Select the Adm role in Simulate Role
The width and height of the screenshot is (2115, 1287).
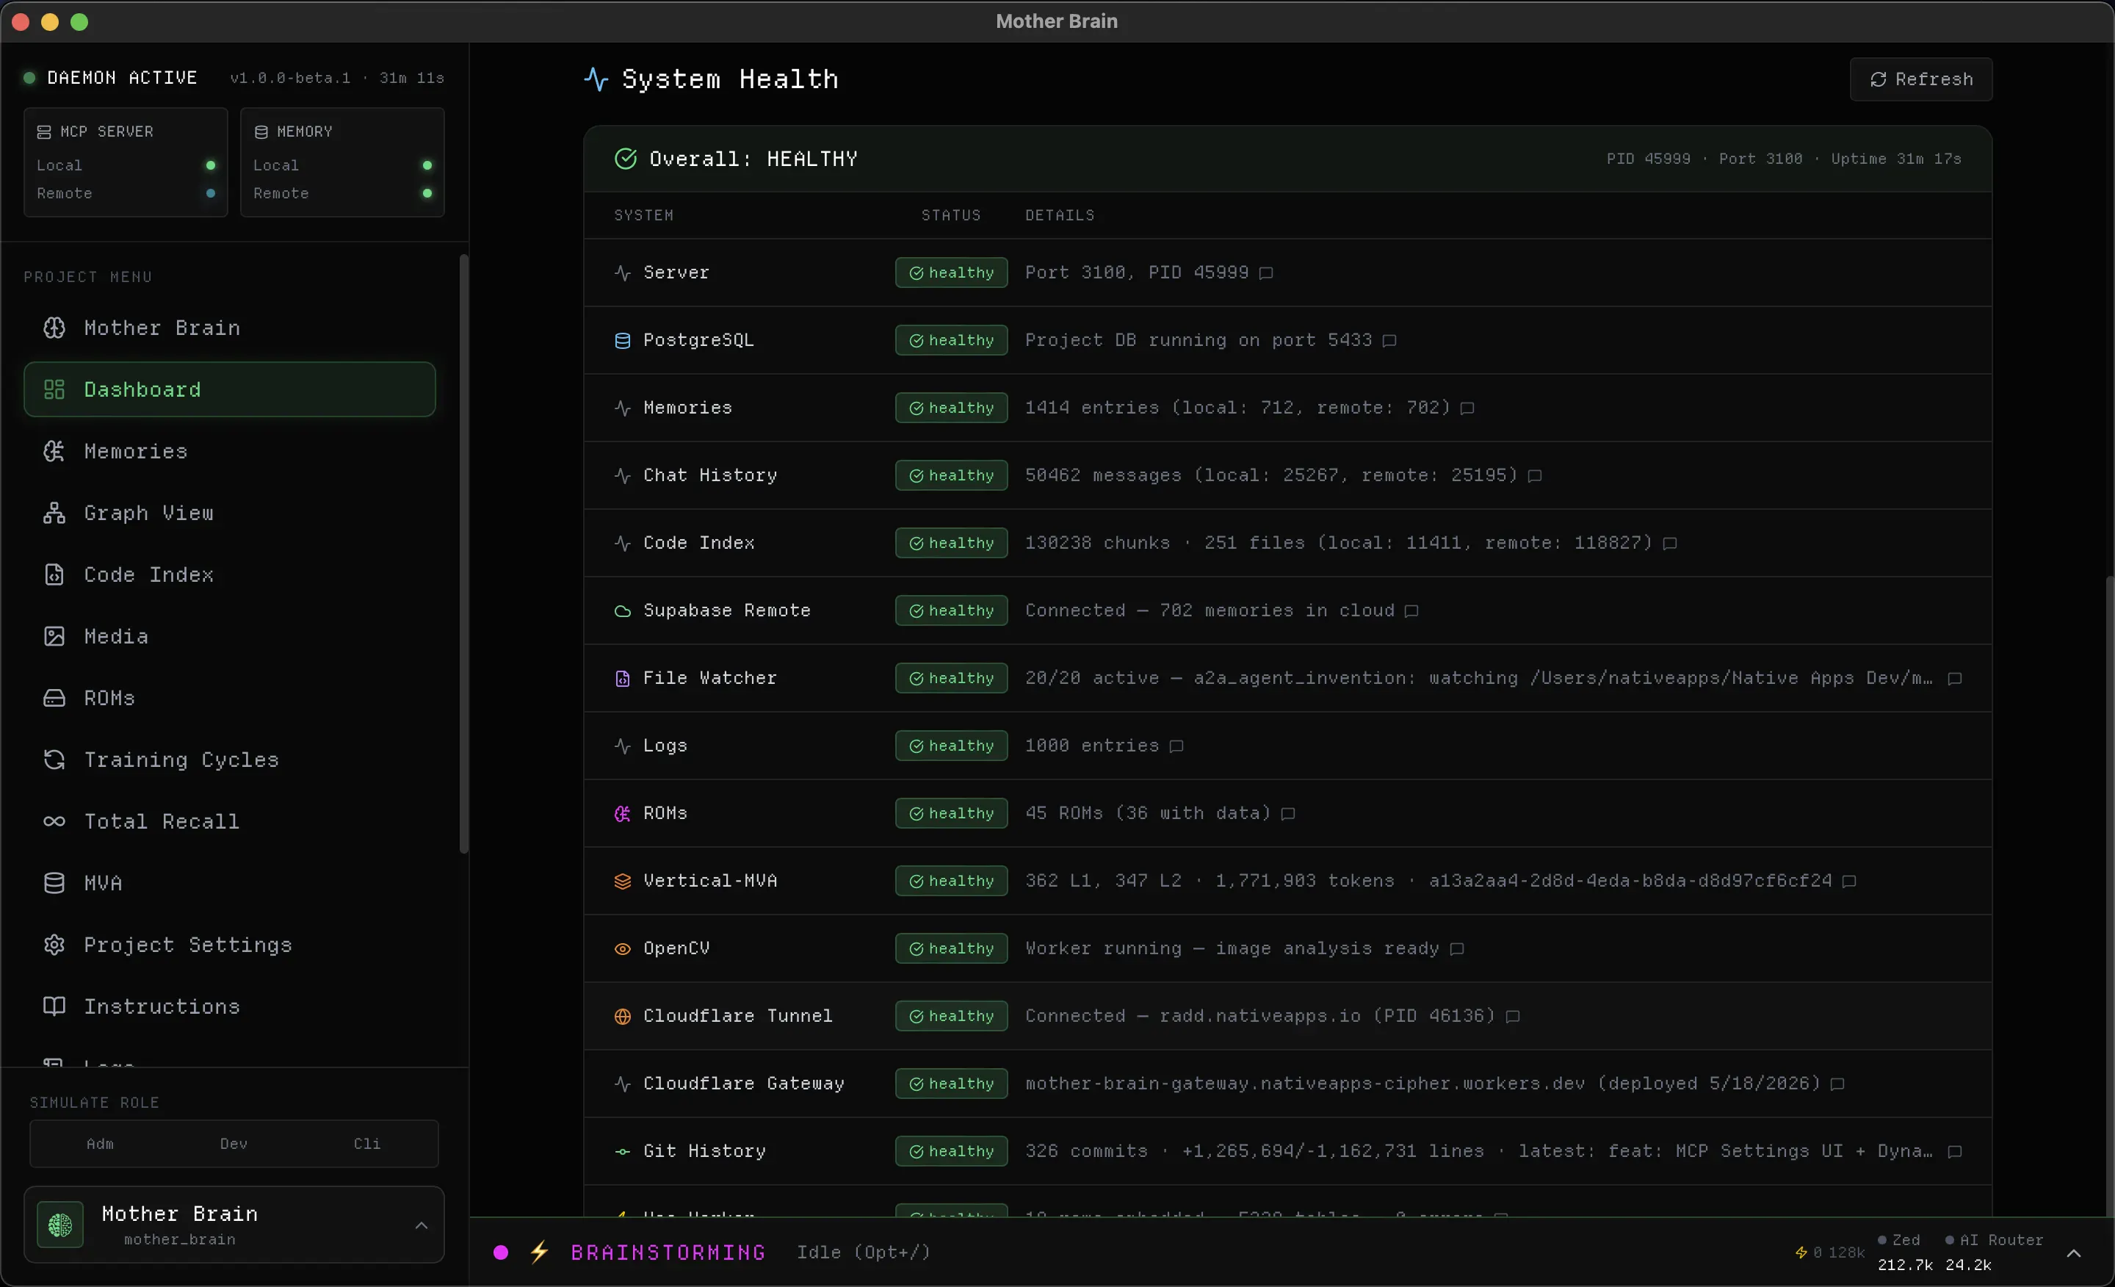tap(100, 1144)
